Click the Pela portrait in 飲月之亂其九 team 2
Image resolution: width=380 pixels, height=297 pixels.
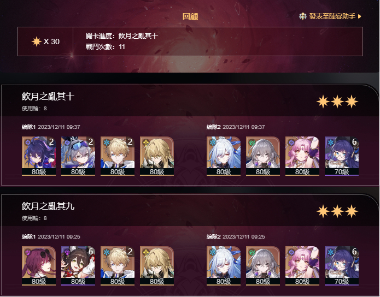pyautogui.click(x=342, y=266)
